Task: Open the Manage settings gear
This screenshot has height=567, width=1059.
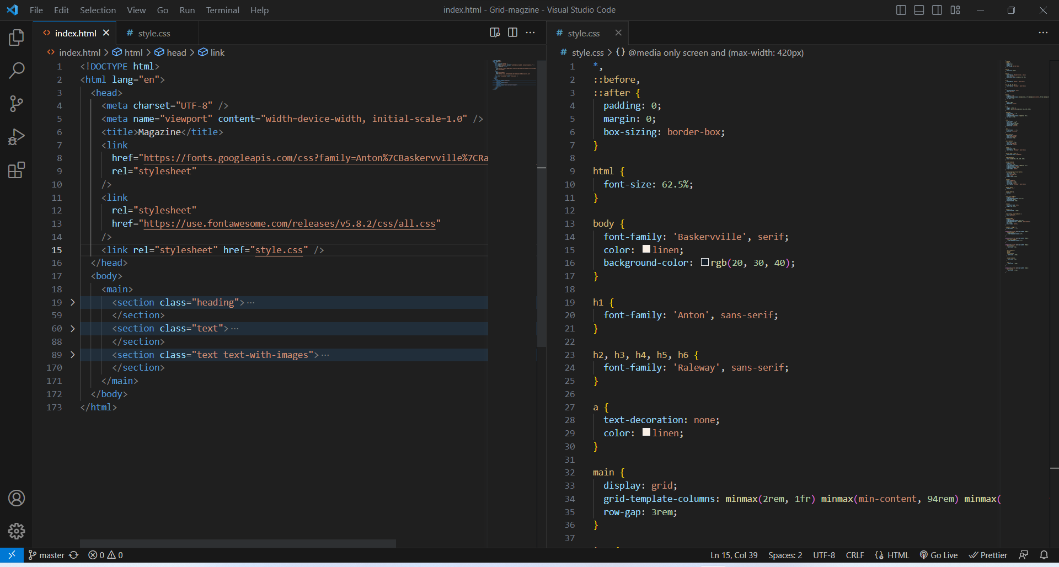Action: pos(16,531)
